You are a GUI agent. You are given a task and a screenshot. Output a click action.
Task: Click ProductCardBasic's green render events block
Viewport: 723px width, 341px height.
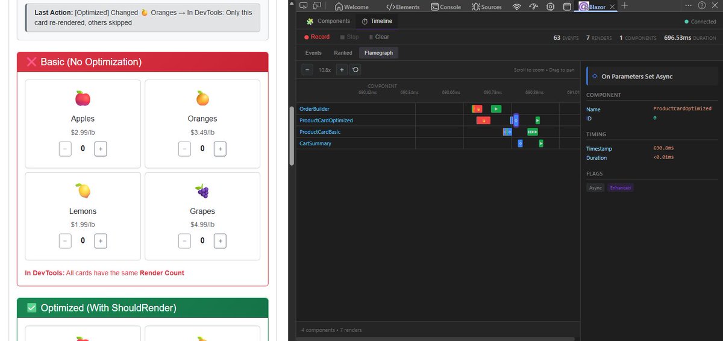coord(532,132)
